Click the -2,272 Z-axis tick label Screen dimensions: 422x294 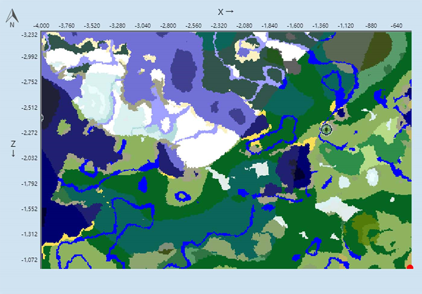tap(30, 133)
